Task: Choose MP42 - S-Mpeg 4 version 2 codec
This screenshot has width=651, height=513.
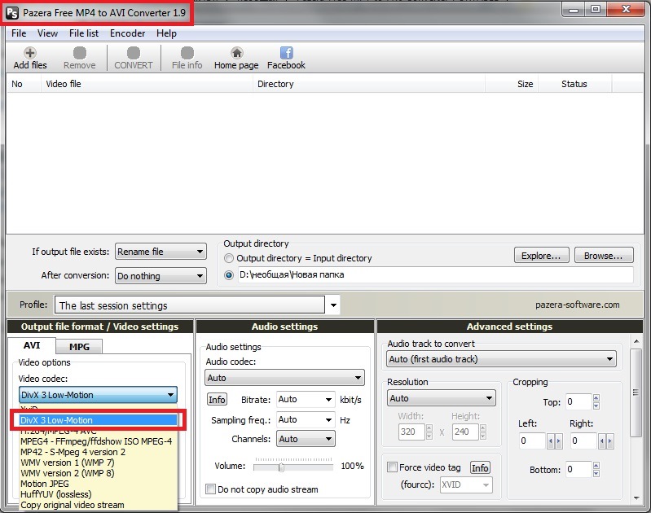Action: click(99, 452)
